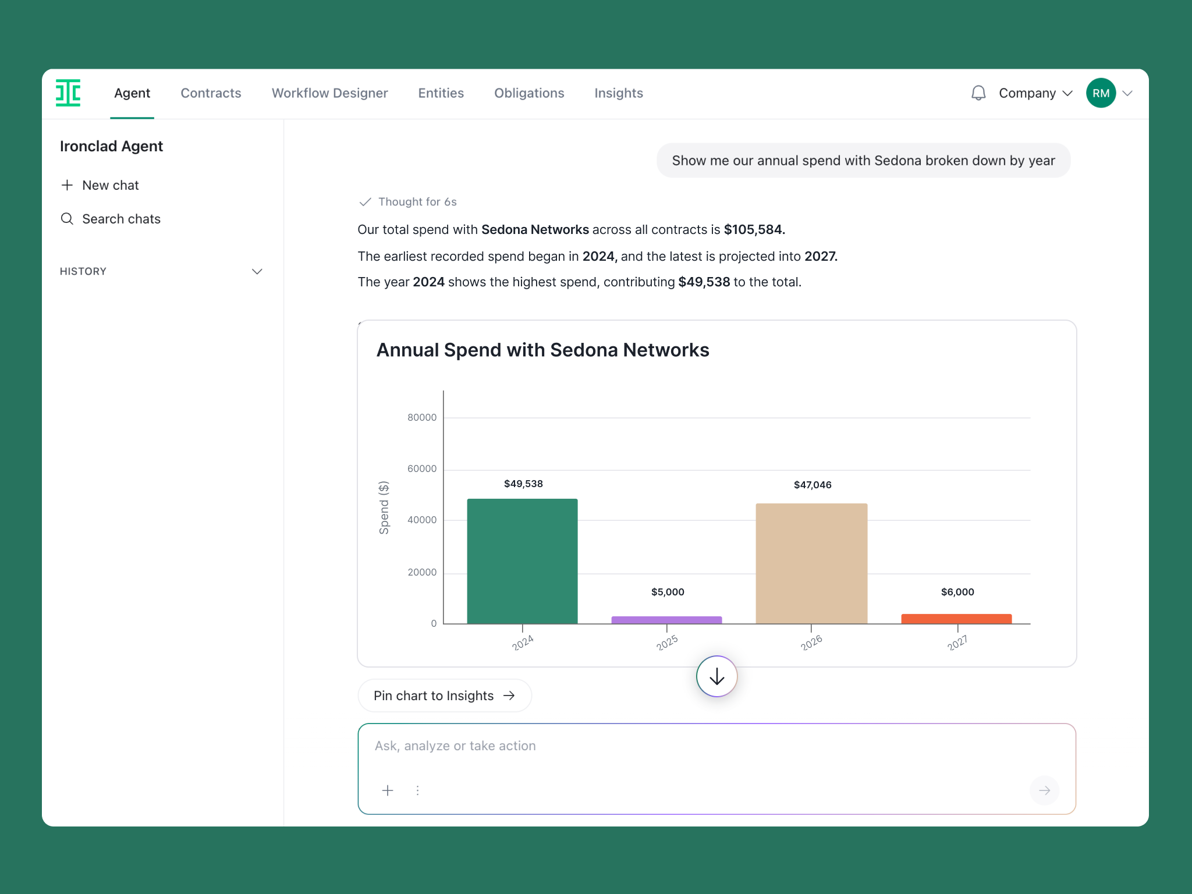
Task: Click the purple 2025 bar
Action: pos(666,620)
